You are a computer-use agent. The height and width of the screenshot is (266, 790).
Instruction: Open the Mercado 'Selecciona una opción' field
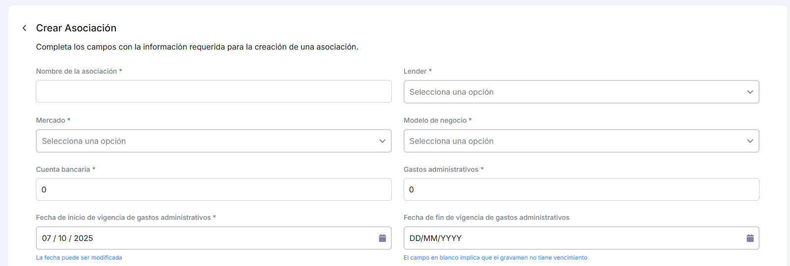pyautogui.click(x=84, y=141)
